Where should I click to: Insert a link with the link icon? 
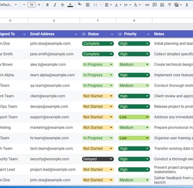tap(147, 5)
